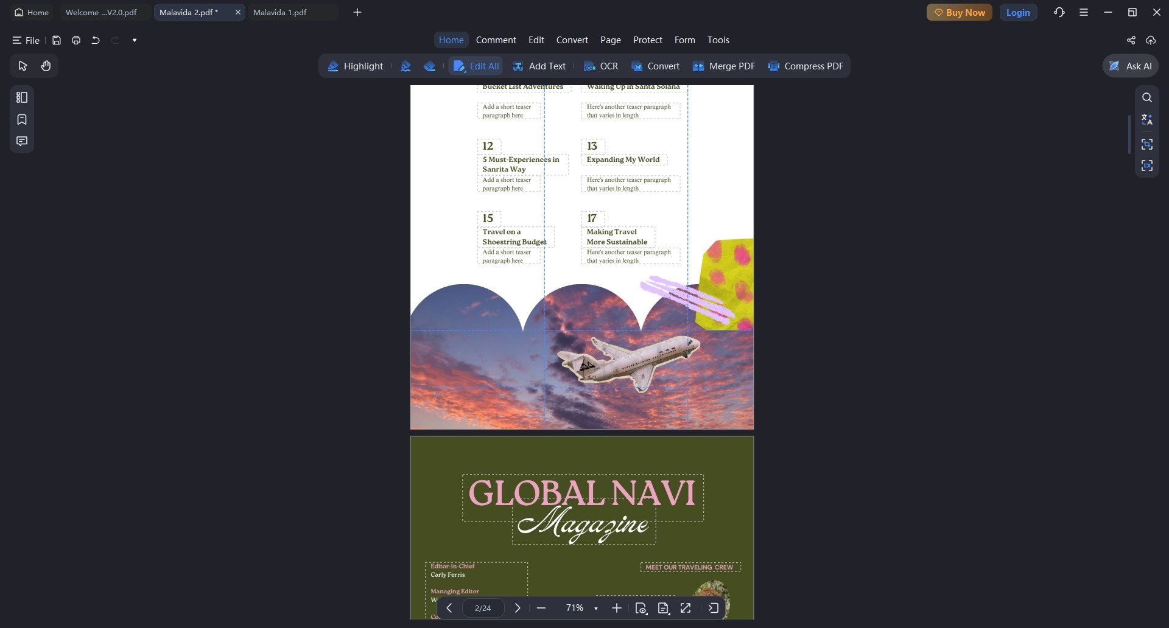
Task: Open the Home ribbon tab
Action: (451, 40)
